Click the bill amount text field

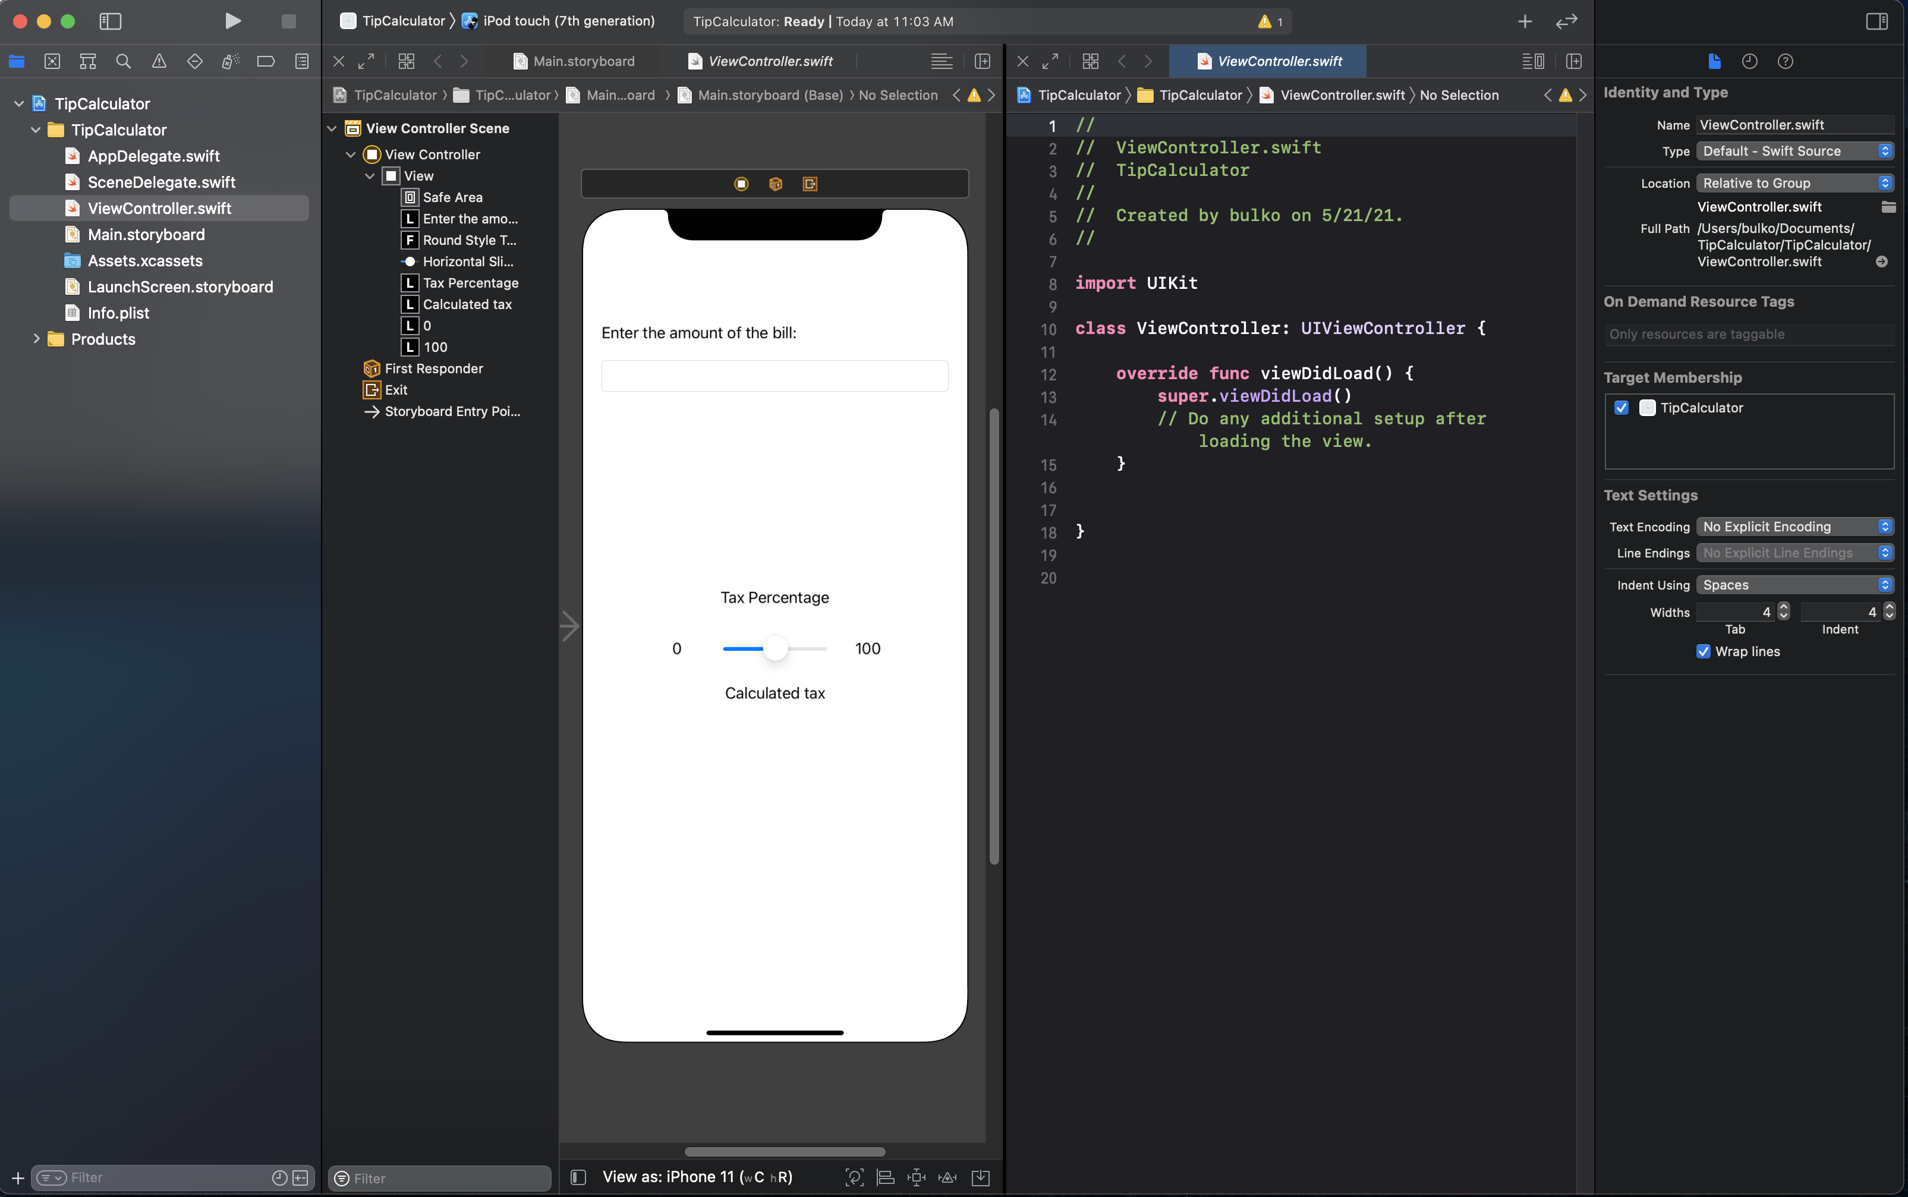click(x=774, y=376)
